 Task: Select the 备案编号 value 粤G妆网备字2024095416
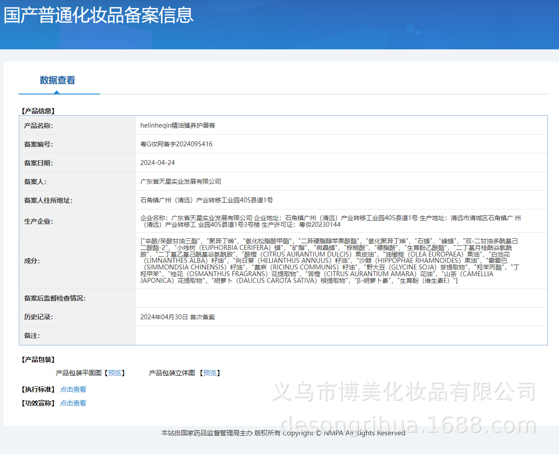(176, 144)
